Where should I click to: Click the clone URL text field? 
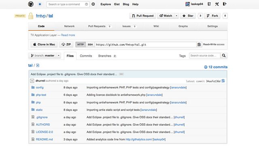coord(146,45)
